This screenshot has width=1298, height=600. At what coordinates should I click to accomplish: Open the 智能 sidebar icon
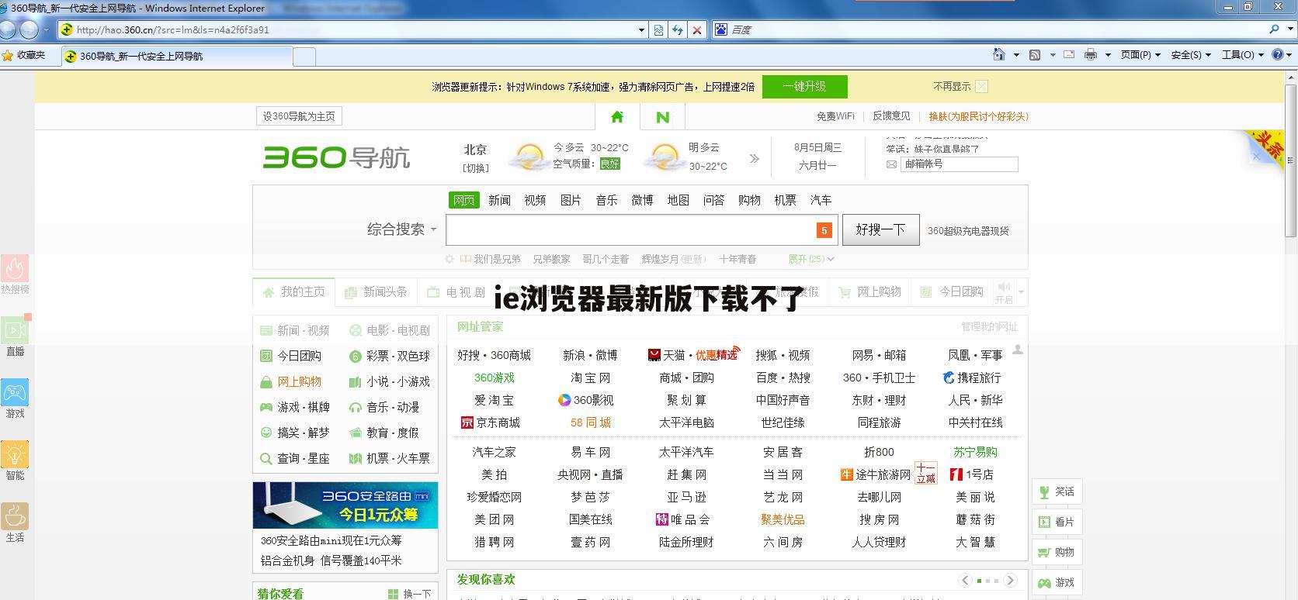[15, 460]
